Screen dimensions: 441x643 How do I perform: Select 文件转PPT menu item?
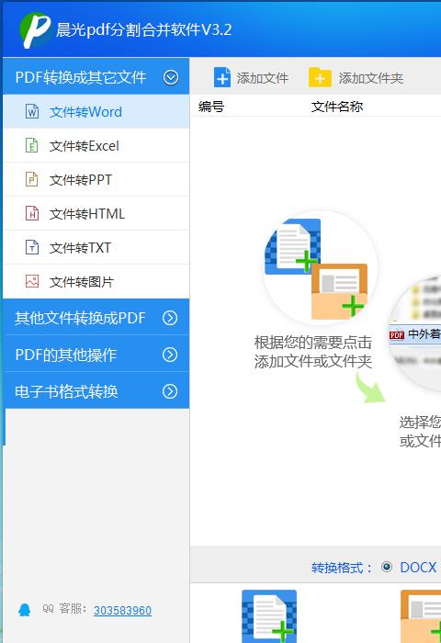[96, 180]
